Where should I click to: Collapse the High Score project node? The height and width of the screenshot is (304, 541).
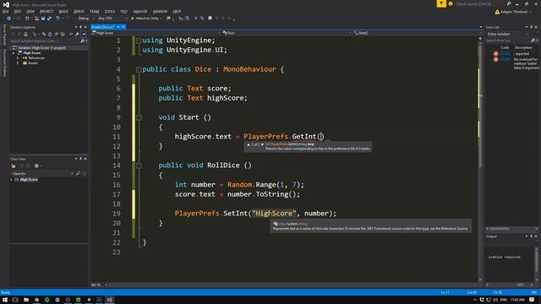14,53
